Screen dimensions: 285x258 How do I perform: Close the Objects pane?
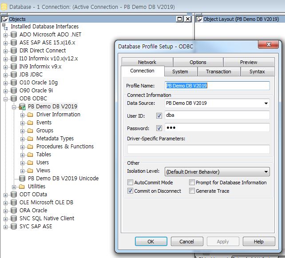[188, 19]
